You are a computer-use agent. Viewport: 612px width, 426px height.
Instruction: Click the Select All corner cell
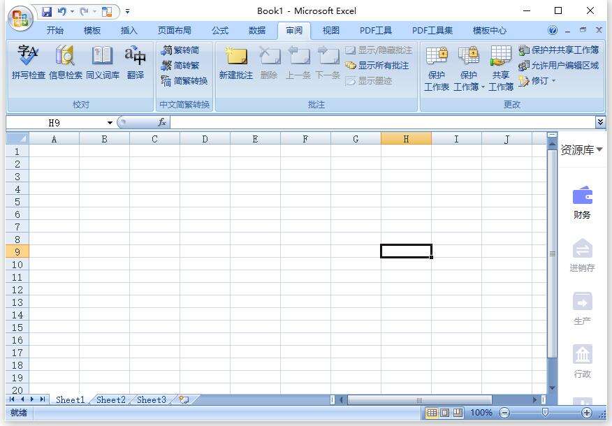pyautogui.click(x=17, y=138)
